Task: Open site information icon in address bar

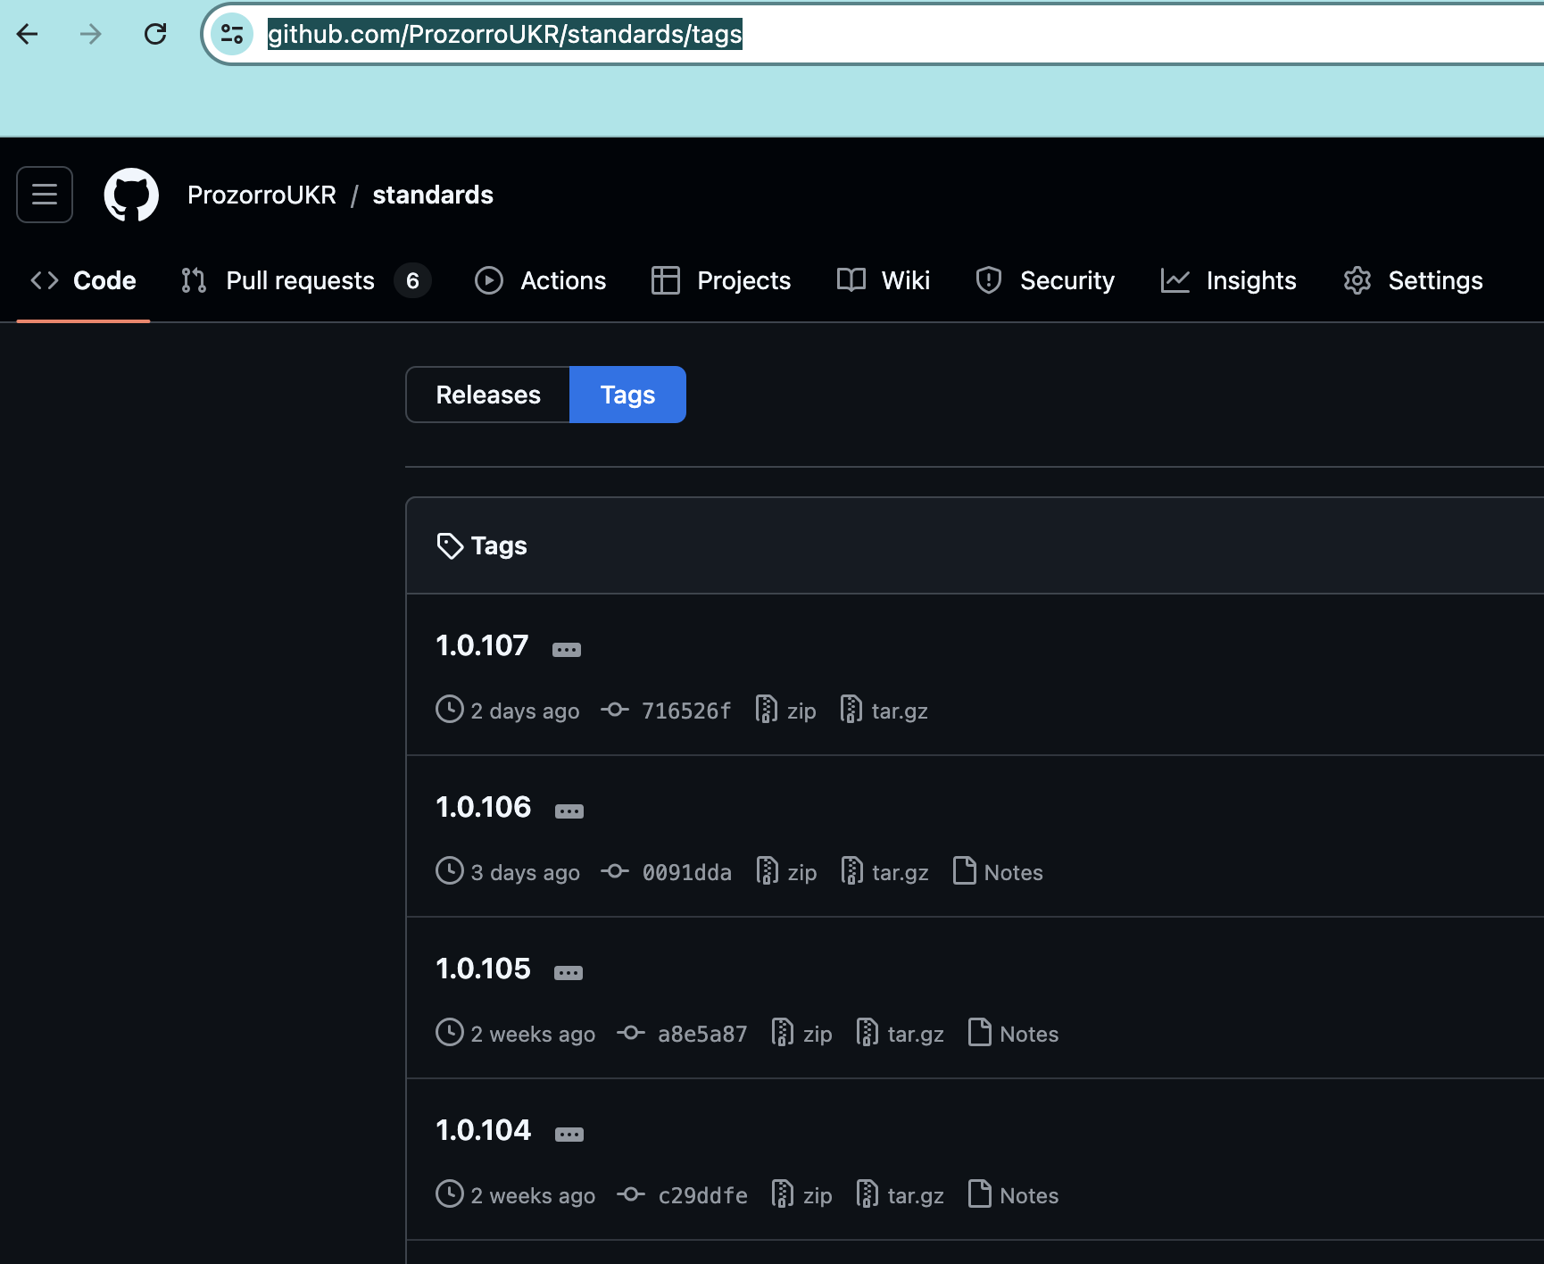Action: click(x=232, y=34)
